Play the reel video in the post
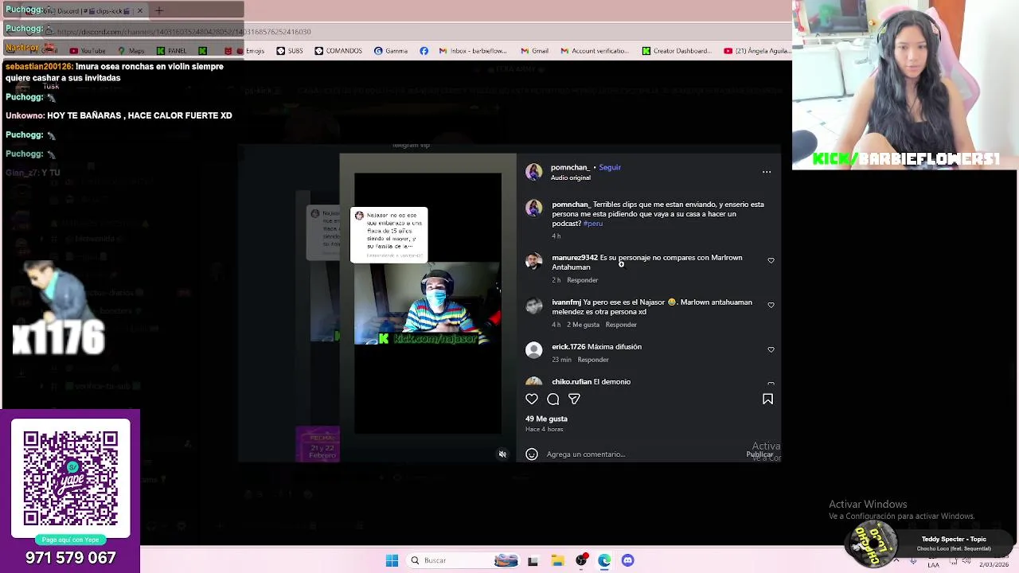 tap(428, 303)
